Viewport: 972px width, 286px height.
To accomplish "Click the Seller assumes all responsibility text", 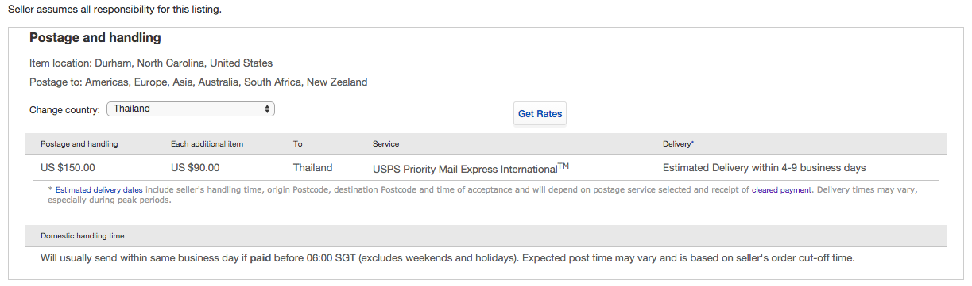I will (114, 10).
